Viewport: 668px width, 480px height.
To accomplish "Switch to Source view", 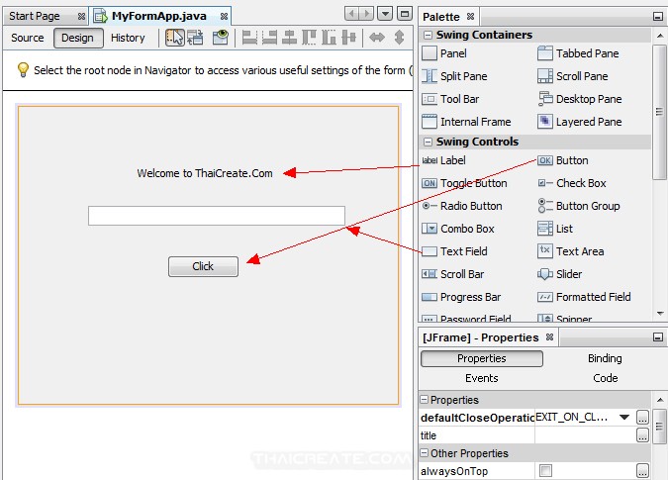I will [28, 38].
